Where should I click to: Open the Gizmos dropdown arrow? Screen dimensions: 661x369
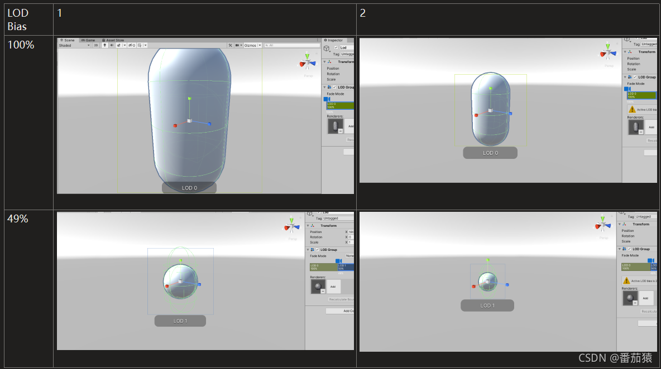point(260,46)
